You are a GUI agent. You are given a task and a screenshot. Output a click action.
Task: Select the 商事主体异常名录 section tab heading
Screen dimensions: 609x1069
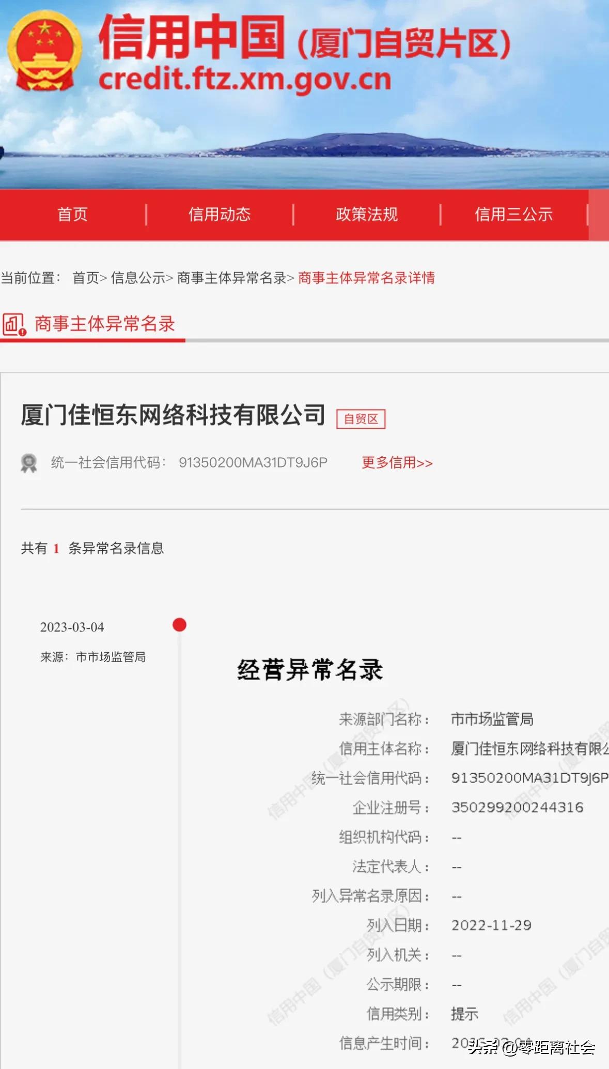coord(105,324)
